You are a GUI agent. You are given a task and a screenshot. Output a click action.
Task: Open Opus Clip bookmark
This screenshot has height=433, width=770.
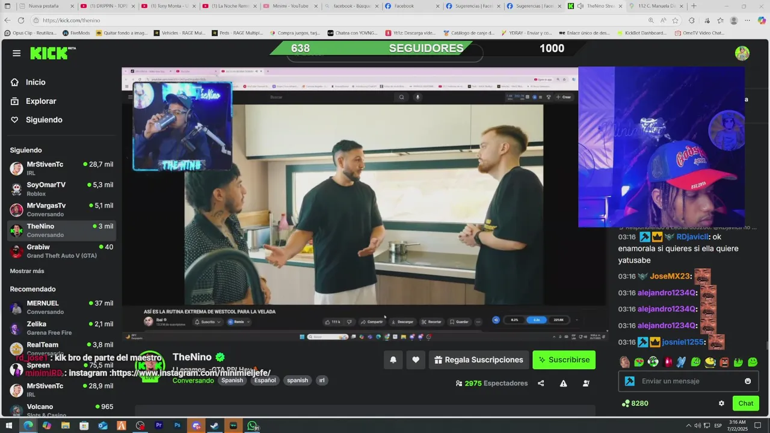point(30,33)
